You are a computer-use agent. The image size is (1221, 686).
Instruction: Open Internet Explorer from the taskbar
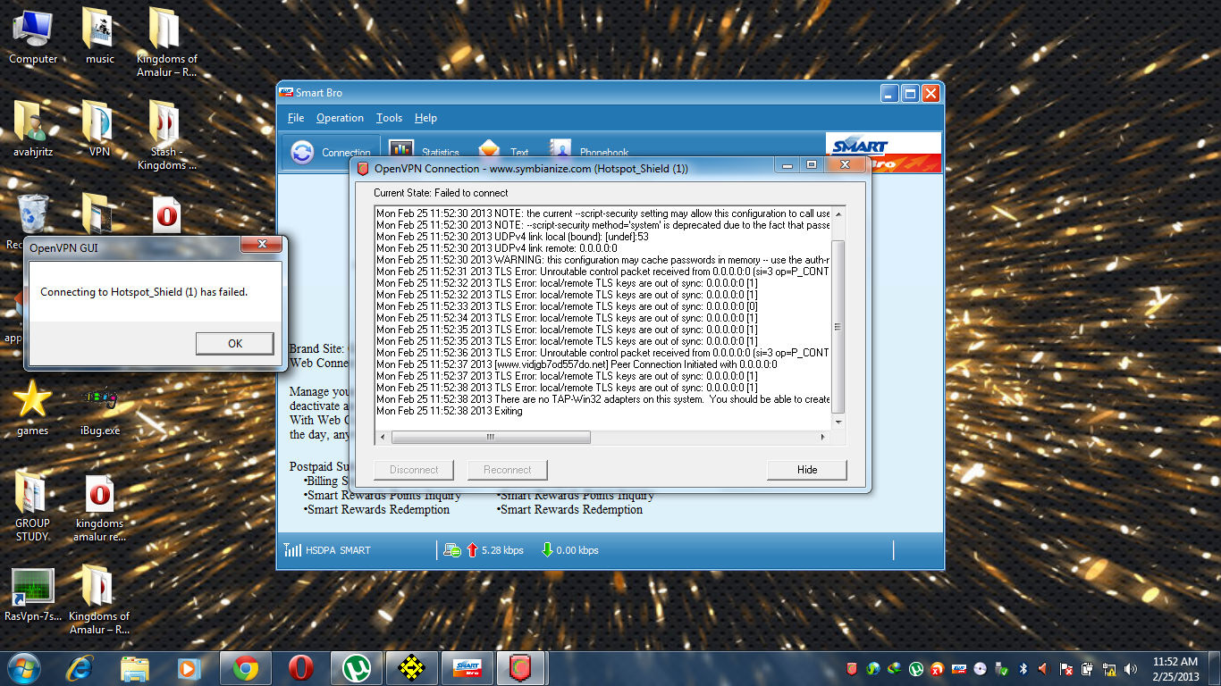81,668
